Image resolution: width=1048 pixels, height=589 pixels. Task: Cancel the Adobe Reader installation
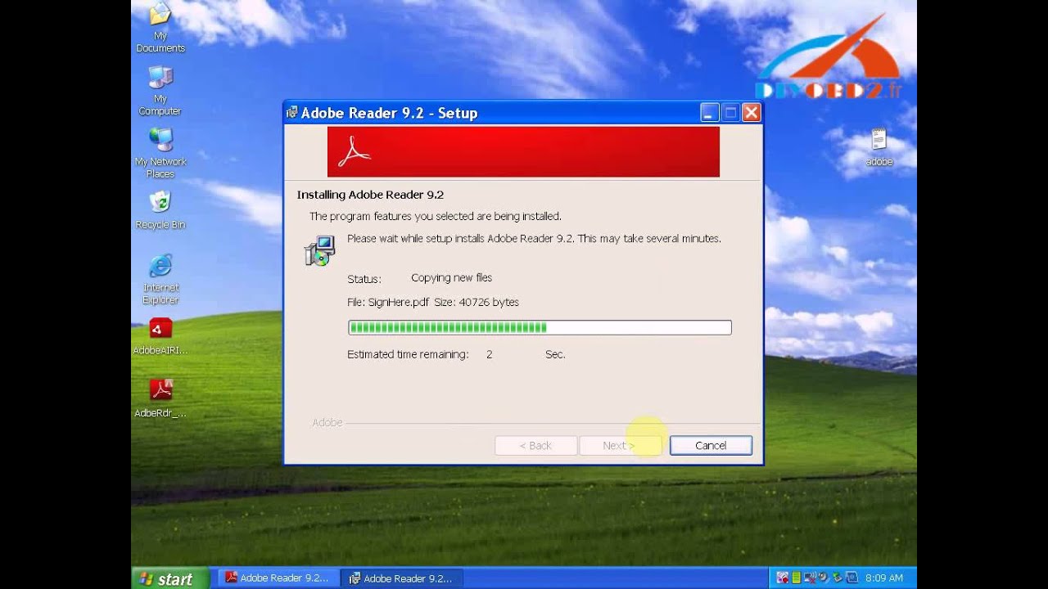[x=711, y=445]
